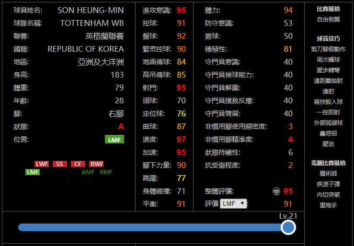This screenshot has width=354, height=246.
Task: Click the skill 兩次觸球
Action: (x=329, y=59)
